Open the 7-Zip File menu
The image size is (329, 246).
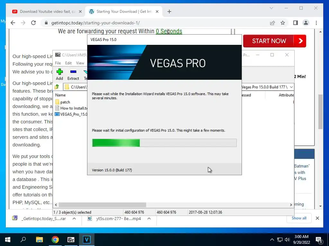(58, 63)
